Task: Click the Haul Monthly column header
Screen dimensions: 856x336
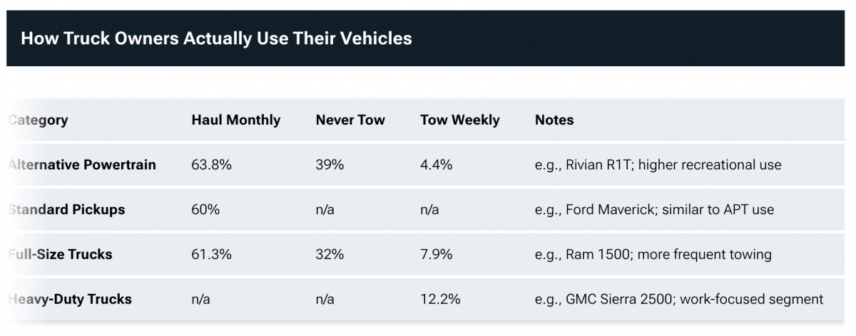Action: click(236, 120)
